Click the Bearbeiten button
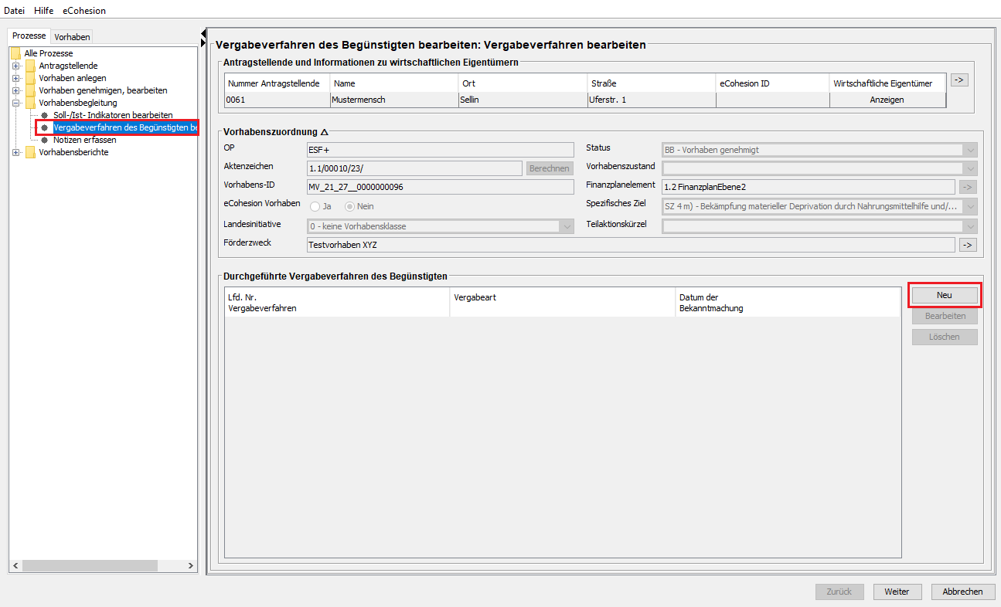Image resolution: width=1001 pixels, height=607 pixels. (945, 317)
